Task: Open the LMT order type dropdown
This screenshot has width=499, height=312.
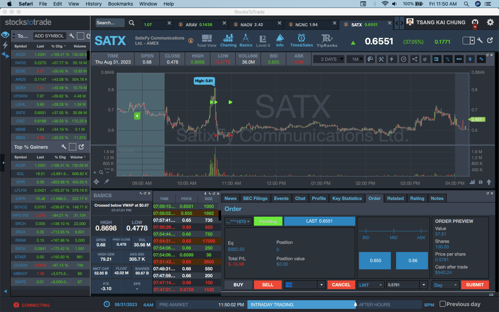Action: pyautogui.click(x=371, y=285)
